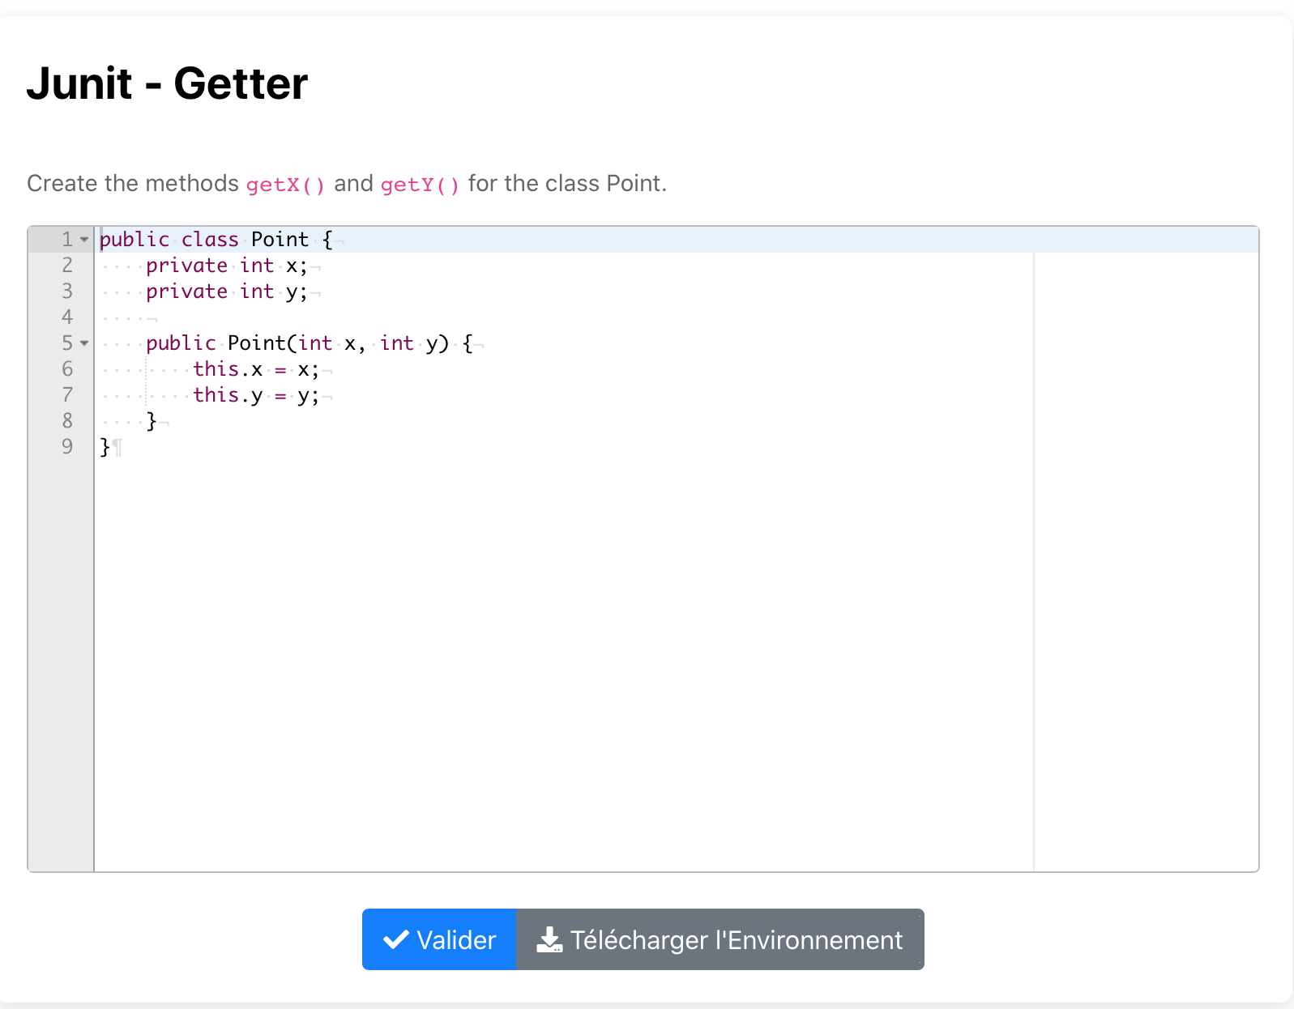
Task: Click the download icon beside Télécharger
Action: click(549, 939)
